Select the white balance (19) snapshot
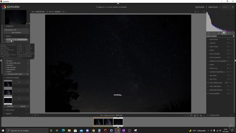236x133 pixels. coord(16,30)
